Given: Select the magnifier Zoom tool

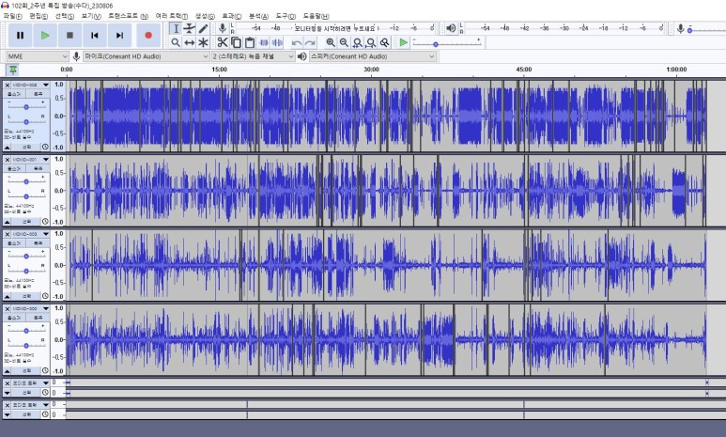Looking at the screenshot, I should (176, 42).
